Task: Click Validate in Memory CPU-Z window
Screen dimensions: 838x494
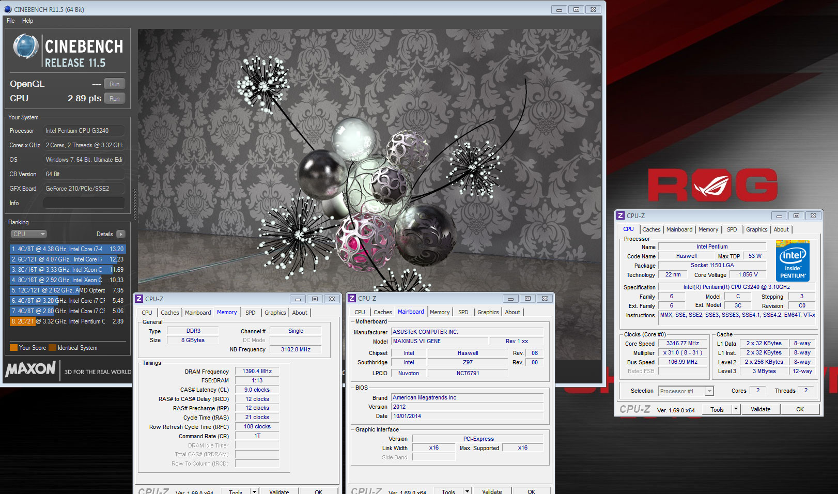Action: (x=279, y=492)
